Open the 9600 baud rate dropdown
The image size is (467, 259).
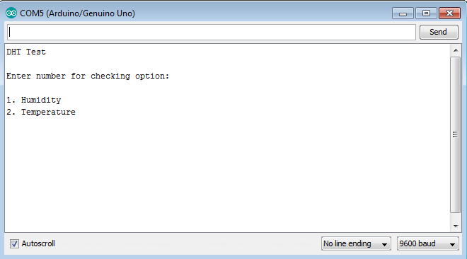pos(427,243)
